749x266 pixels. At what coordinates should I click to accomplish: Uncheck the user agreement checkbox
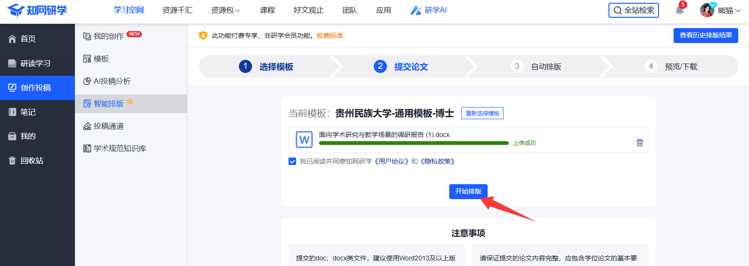[292, 161]
